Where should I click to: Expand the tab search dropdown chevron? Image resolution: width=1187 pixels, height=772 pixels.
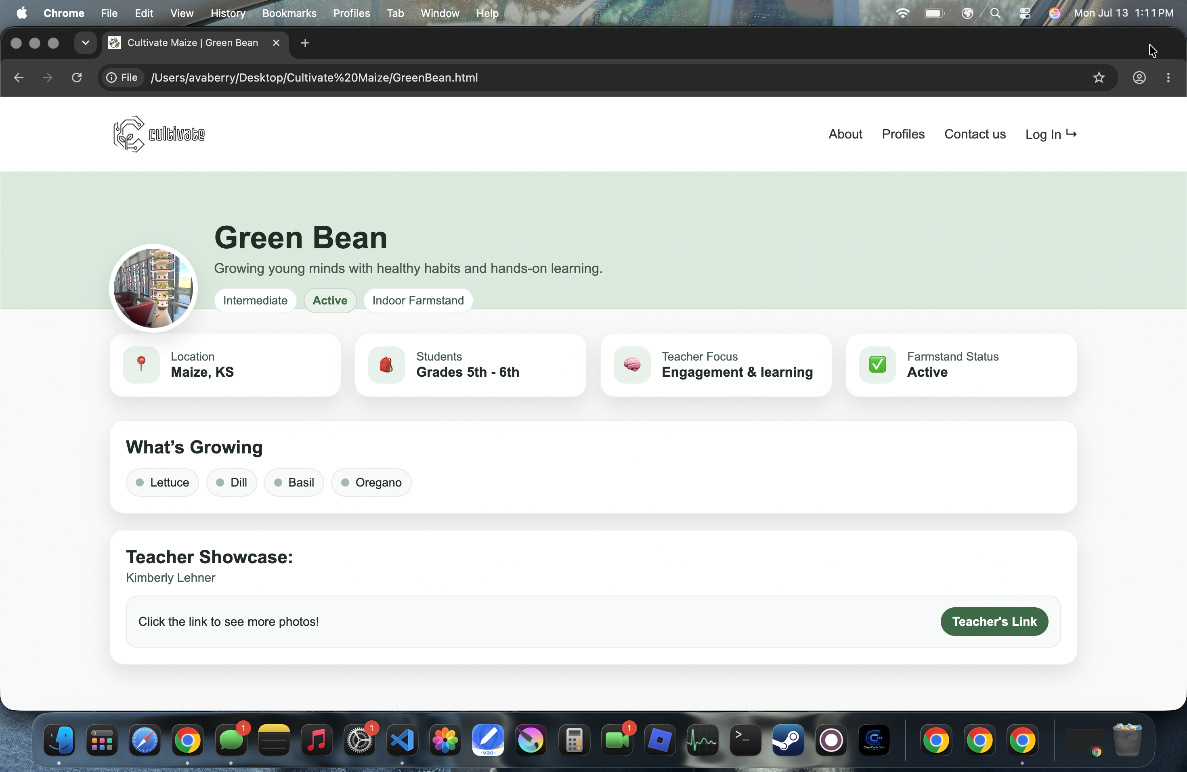[85, 43]
